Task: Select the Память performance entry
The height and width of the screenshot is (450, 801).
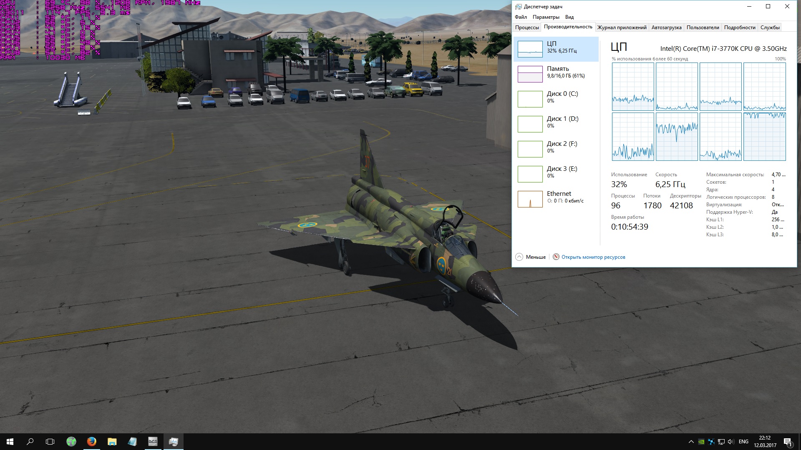Action: click(x=556, y=74)
